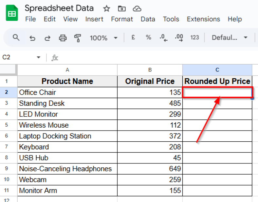Decrease decimal places
This screenshot has height=202, width=258.
pos(163,38)
